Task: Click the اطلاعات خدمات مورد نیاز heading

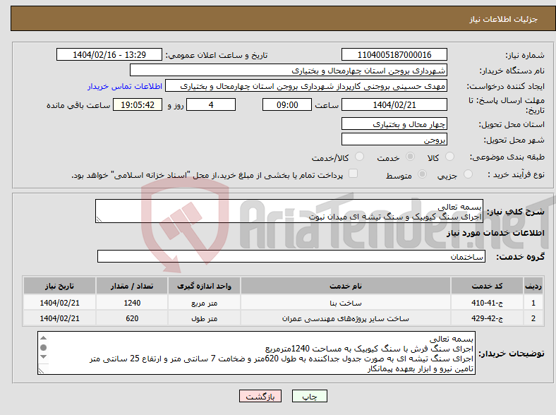Action: 495,233
